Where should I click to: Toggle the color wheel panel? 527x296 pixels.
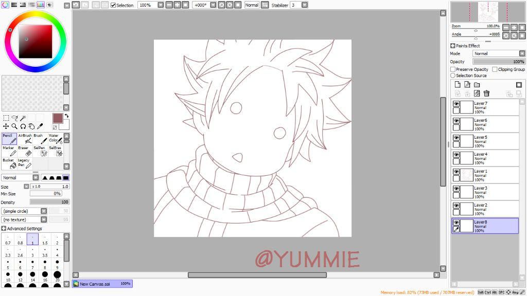click(x=5, y=5)
